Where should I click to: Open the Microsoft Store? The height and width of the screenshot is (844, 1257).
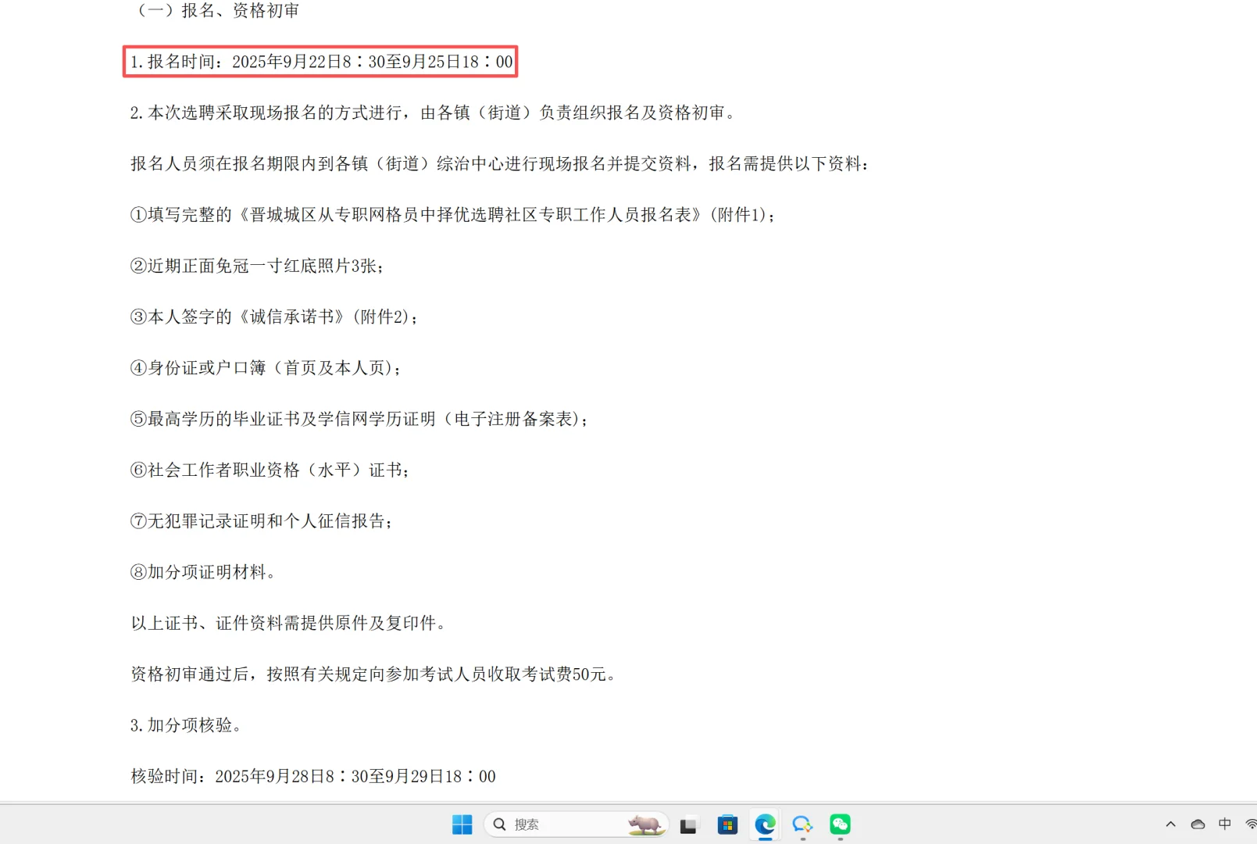727,824
